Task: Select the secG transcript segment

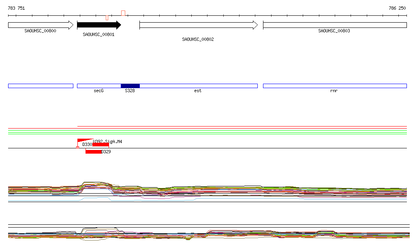Action: pyautogui.click(x=99, y=86)
